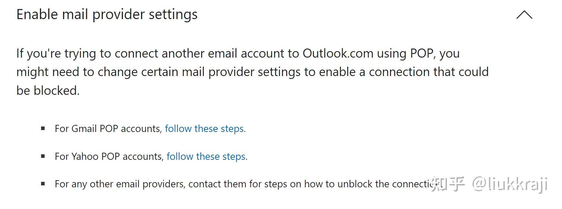
Task: Collapse the Enable mail provider settings section
Action: [x=524, y=15]
